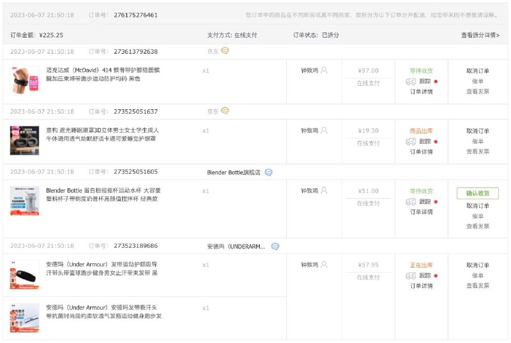Open Blender Bottle旗舰店 store link
The image size is (511, 343).
coord(234,172)
